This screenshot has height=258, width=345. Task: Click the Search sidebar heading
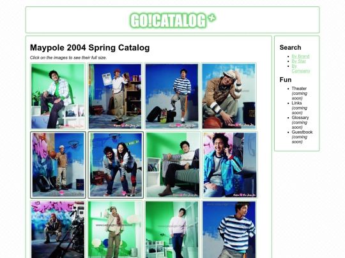point(290,47)
